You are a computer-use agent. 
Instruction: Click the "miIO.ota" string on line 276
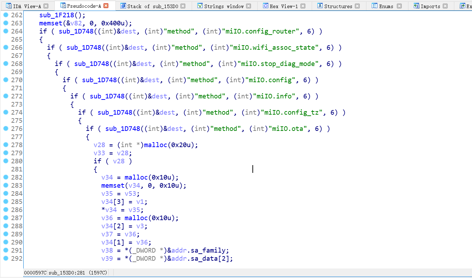[288, 129]
